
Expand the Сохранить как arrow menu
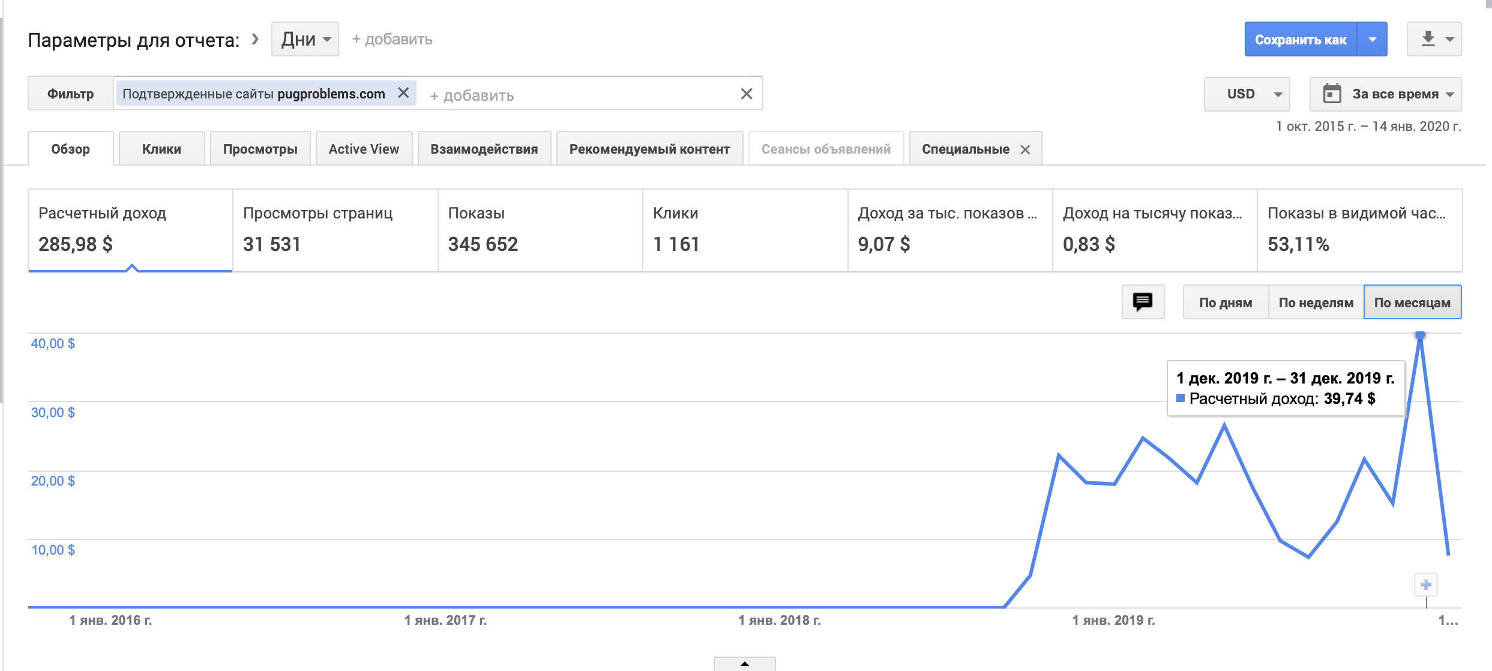point(1372,39)
